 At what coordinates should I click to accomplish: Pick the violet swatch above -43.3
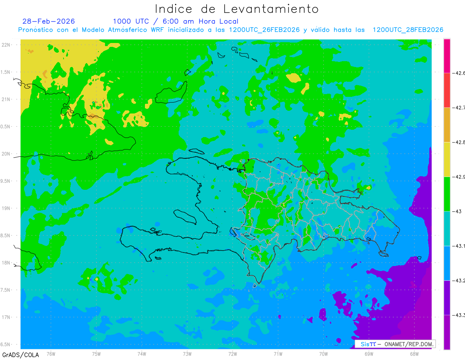click(x=447, y=298)
